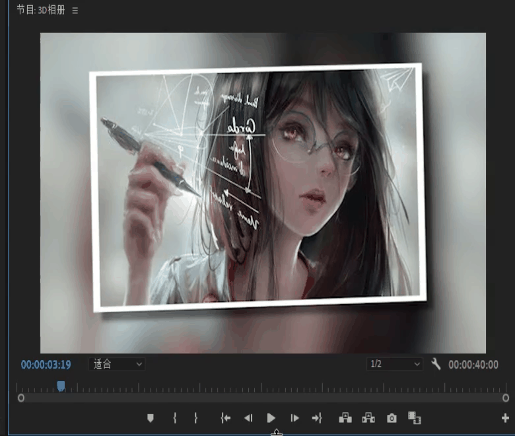Open the wrench settings menu
This screenshot has height=436, width=515.
(x=436, y=364)
